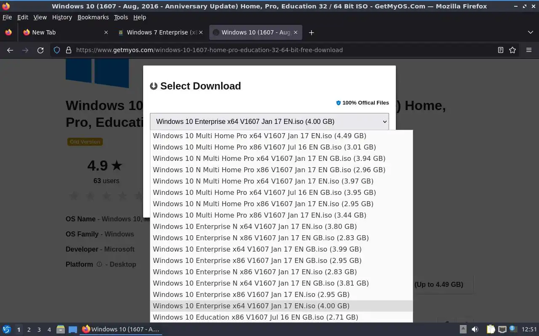Open Firefox hamburger application menu
539x336 pixels.
click(x=529, y=50)
